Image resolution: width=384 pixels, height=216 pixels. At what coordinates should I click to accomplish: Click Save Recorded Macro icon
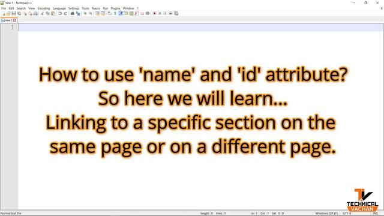(x=176, y=13)
